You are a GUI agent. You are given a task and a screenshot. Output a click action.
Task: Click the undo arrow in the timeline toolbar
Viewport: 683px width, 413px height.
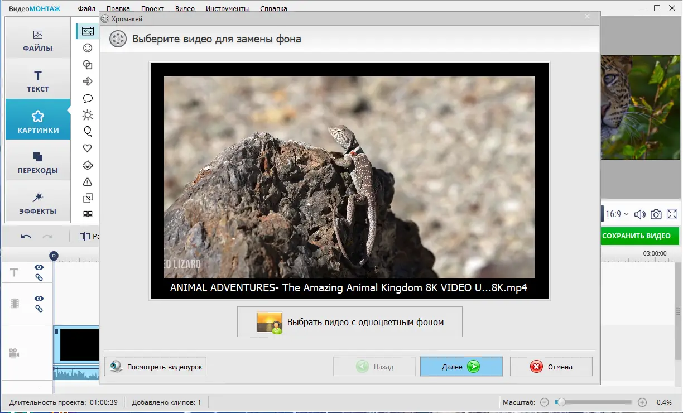pos(26,236)
